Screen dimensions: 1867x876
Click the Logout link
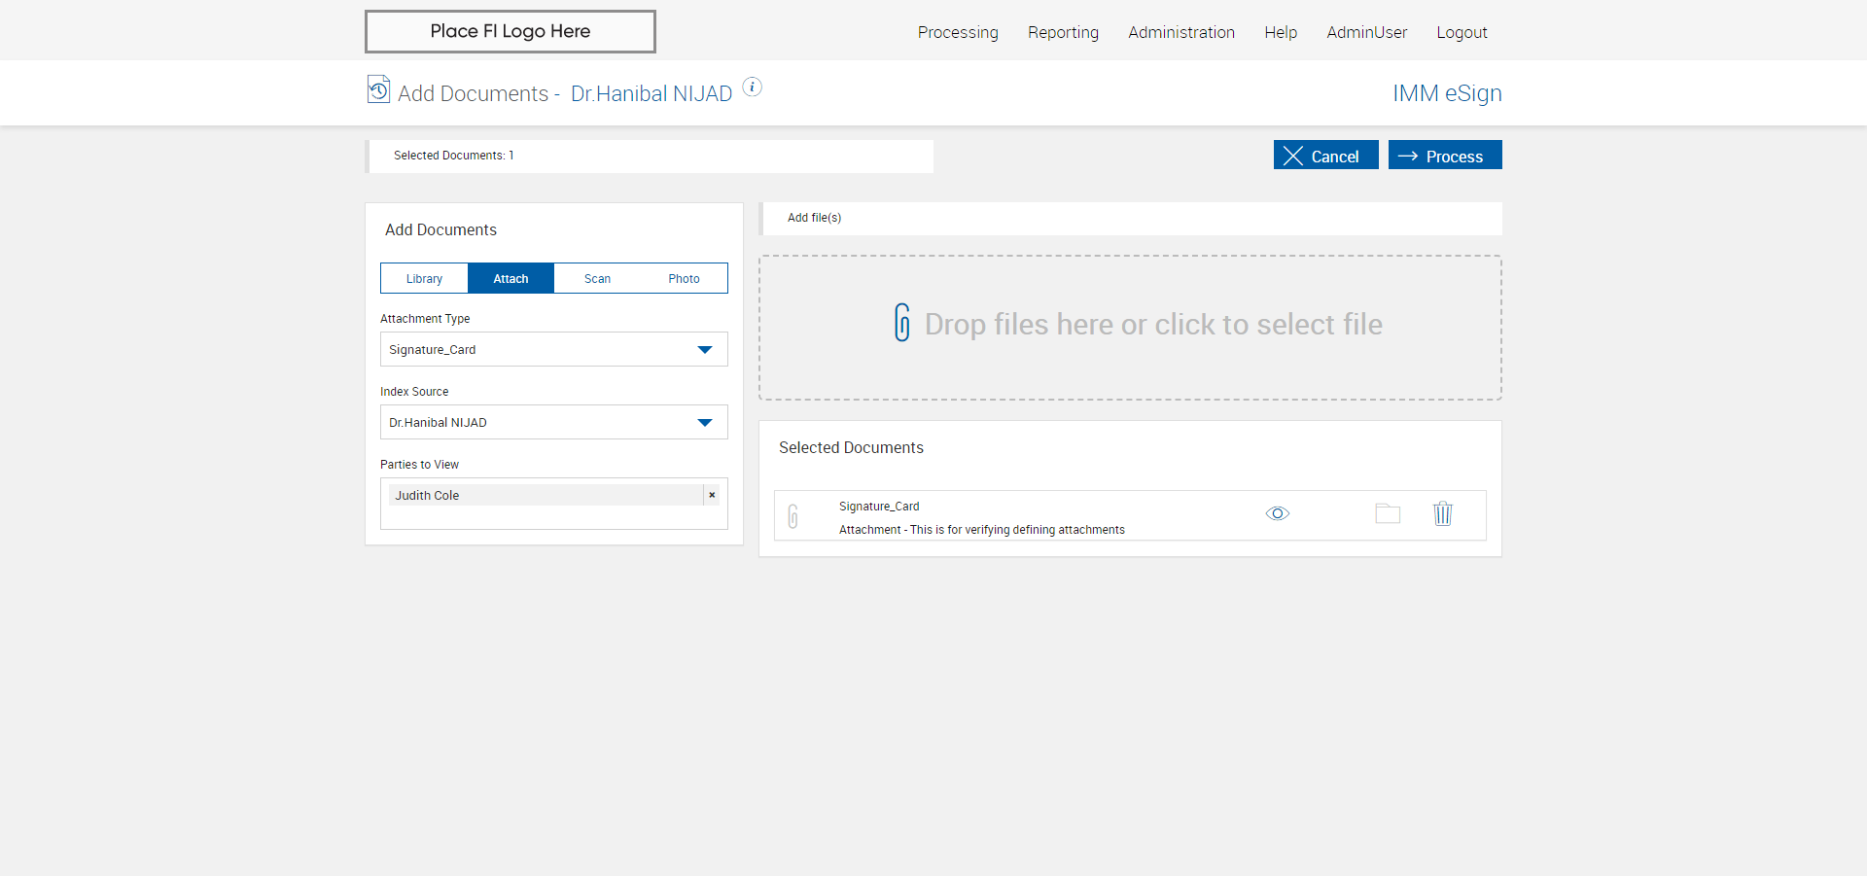point(1462,32)
